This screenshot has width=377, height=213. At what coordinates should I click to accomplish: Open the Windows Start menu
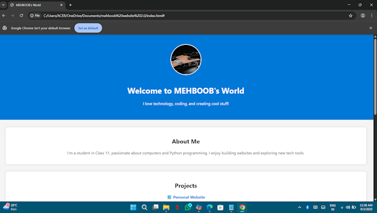(133, 207)
